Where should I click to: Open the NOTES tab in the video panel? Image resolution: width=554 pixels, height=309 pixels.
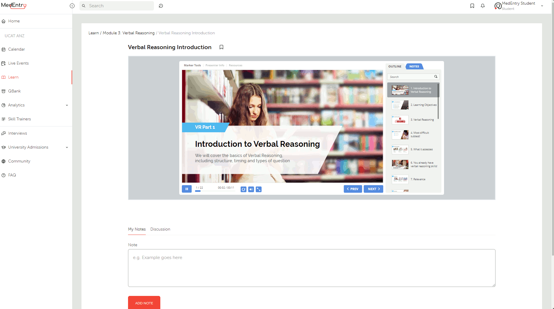tap(414, 66)
